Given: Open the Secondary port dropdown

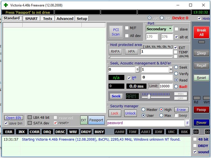Looking at the screenshot, I should (159, 29).
